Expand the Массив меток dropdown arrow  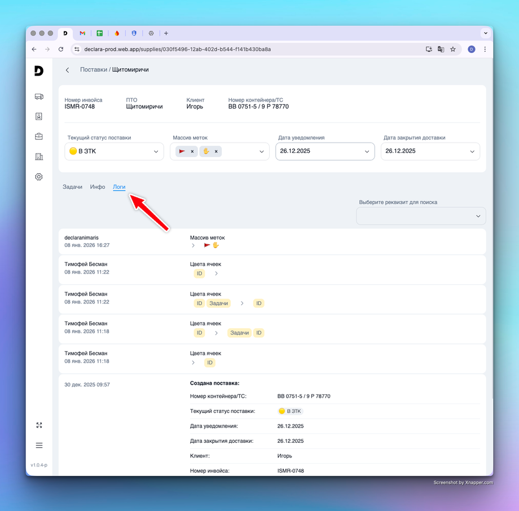tap(262, 152)
